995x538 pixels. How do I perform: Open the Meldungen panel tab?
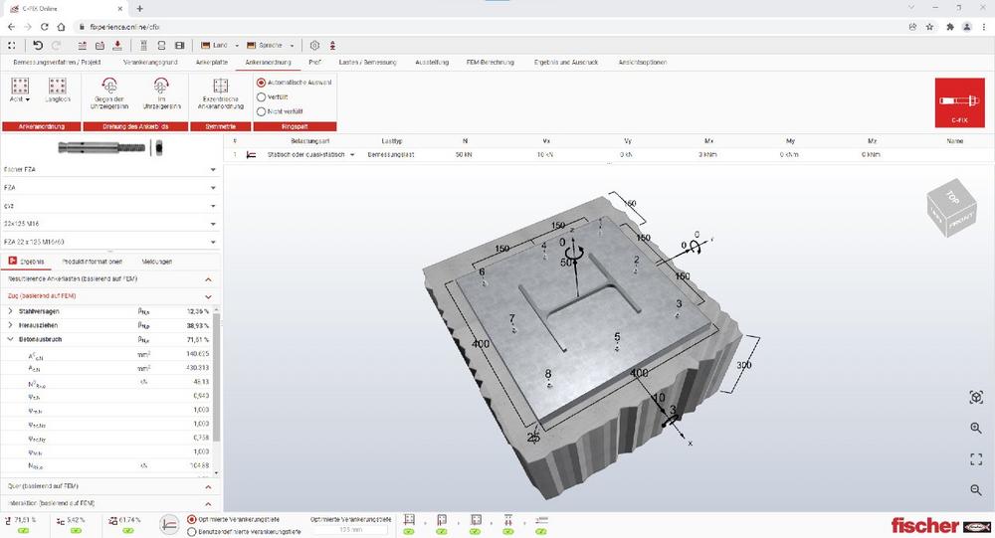(x=157, y=262)
